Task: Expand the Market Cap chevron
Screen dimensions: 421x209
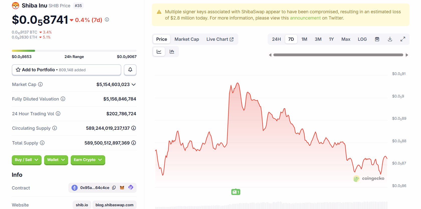Action: 134,84
